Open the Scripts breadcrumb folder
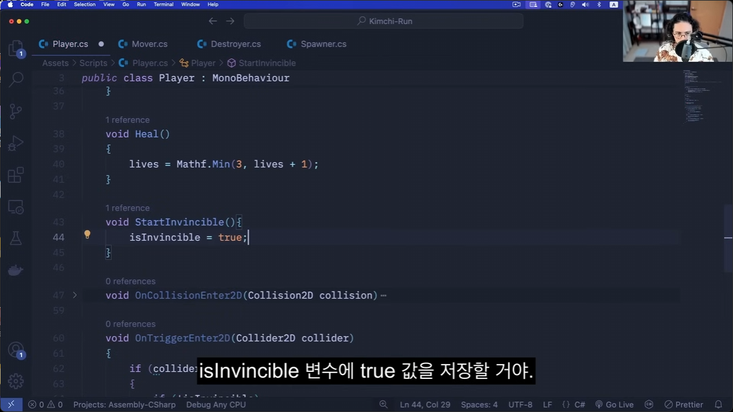This screenshot has width=733, height=412. pos(93,63)
